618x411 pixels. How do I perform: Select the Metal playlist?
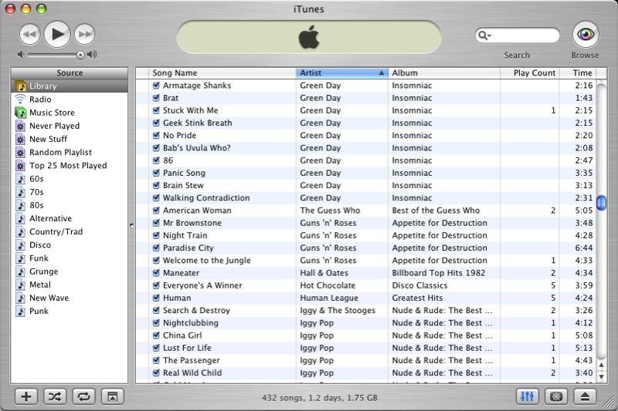click(x=70, y=285)
